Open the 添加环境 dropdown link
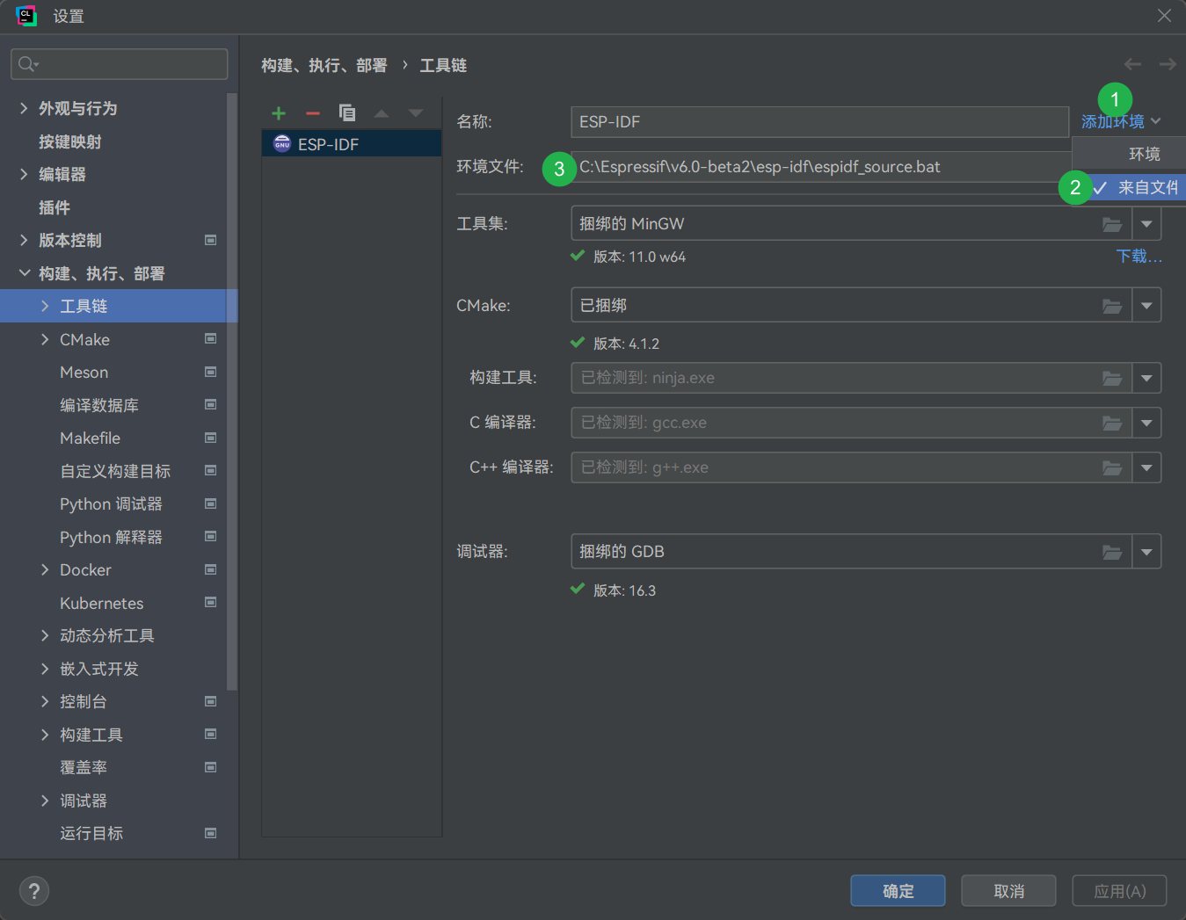Viewport: 1186px width, 920px height. [1121, 121]
